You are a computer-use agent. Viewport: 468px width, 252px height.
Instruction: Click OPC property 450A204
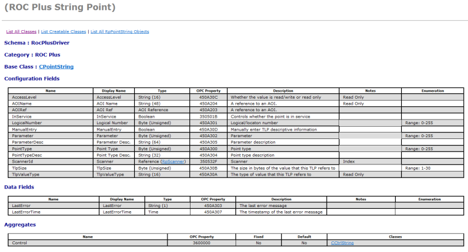tap(208, 104)
